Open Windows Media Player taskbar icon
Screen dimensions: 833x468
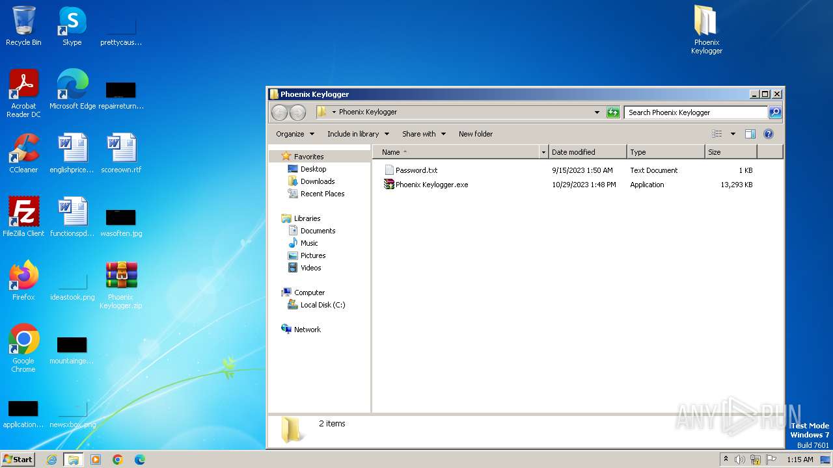tap(96, 460)
